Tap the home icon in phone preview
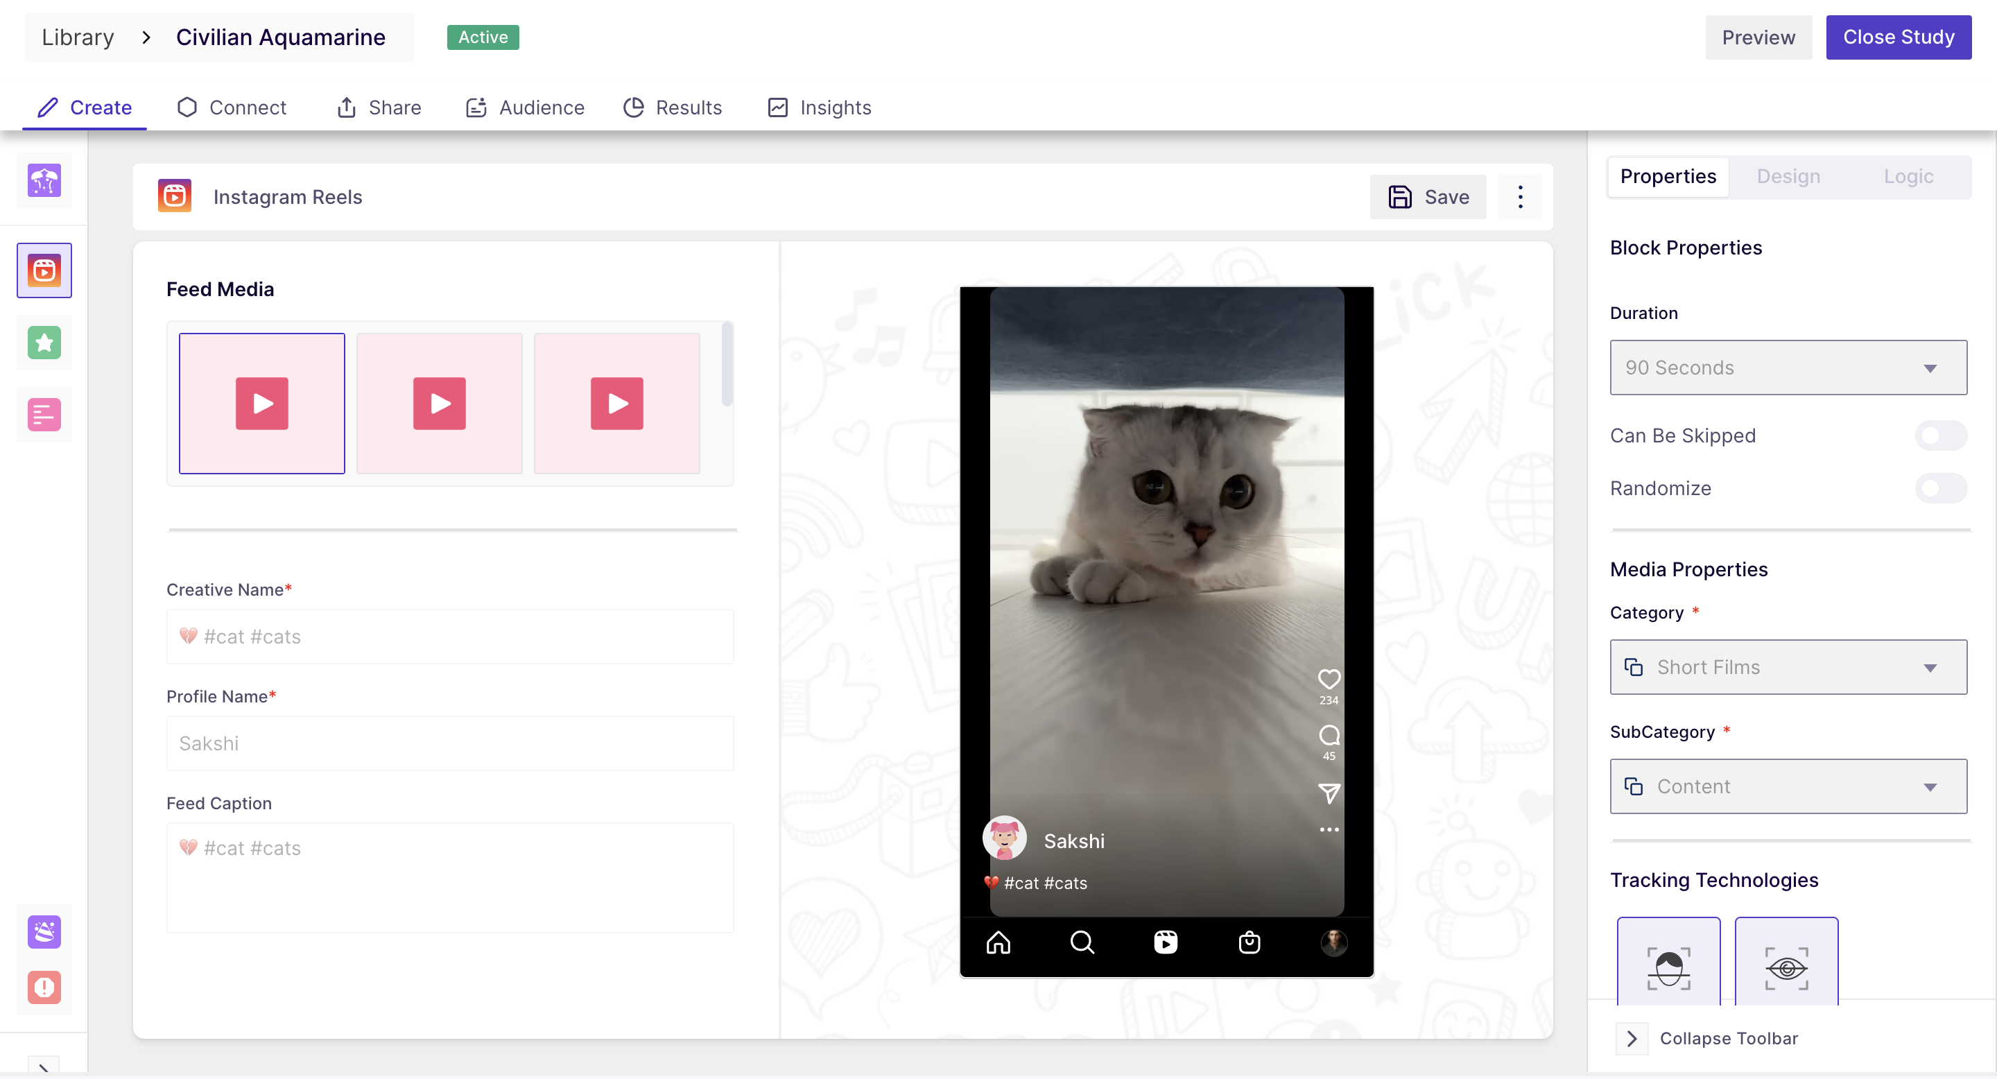Screen dimensions: 1997x1079 pyautogui.click(x=998, y=942)
